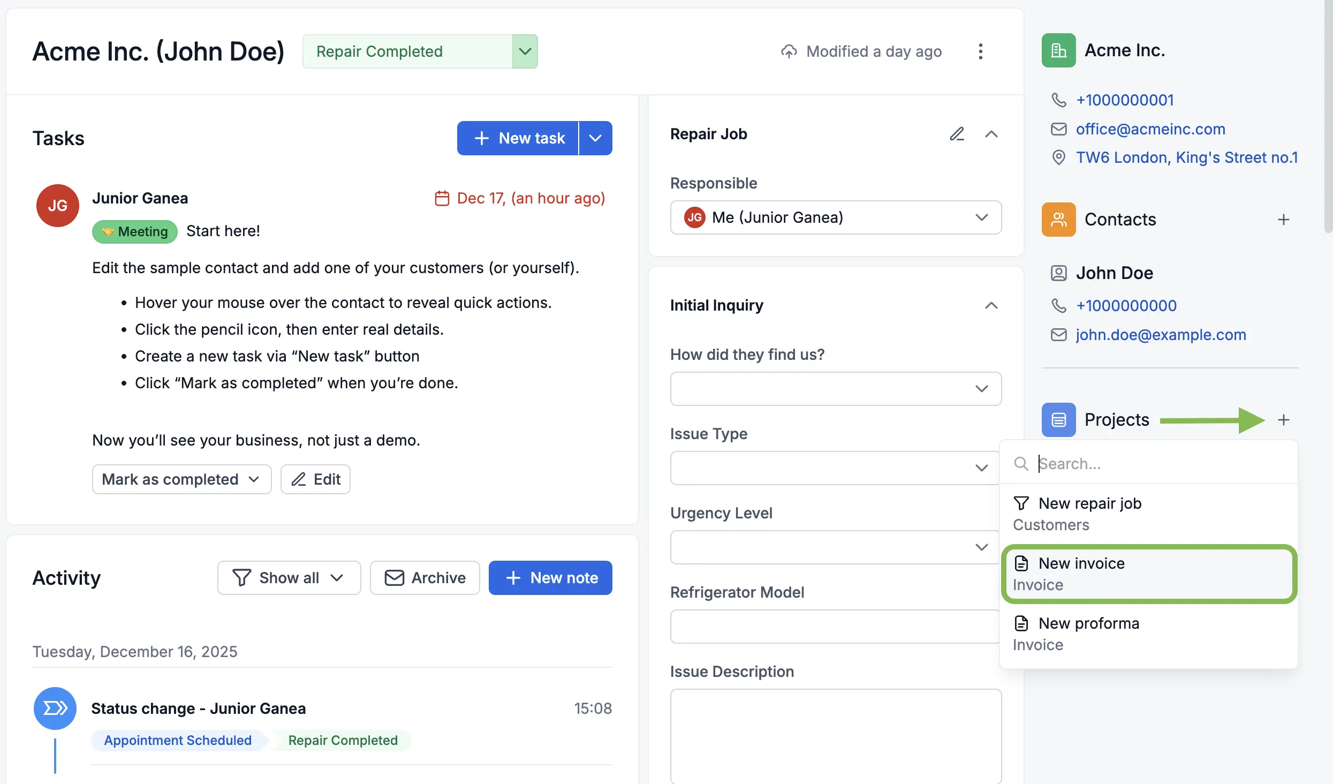The width and height of the screenshot is (1333, 784).
Task: Open the TW6 London address link
Action: click(x=1187, y=157)
